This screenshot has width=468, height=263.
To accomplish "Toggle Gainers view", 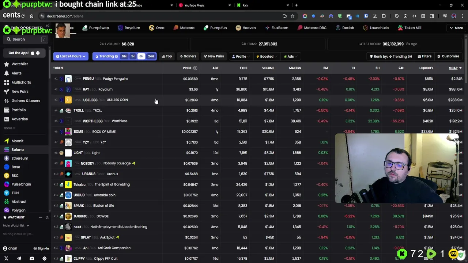I will click(188, 56).
